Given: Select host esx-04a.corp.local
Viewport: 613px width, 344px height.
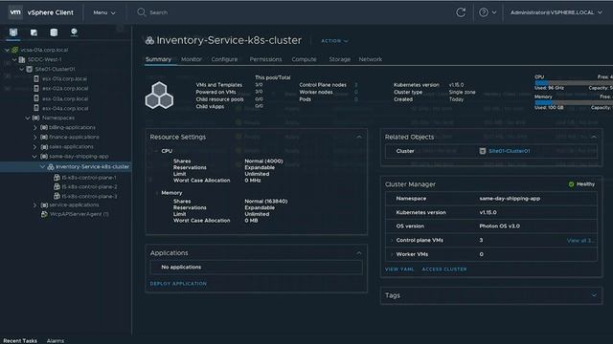Looking at the screenshot, I should point(65,108).
